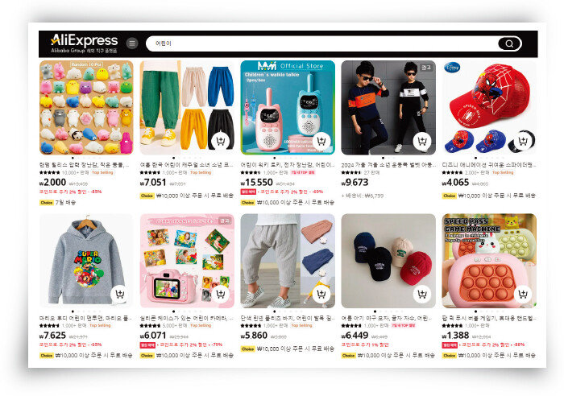The width and height of the screenshot is (564, 396).
Task: Add walkie talkie to cart
Action: click(x=321, y=141)
